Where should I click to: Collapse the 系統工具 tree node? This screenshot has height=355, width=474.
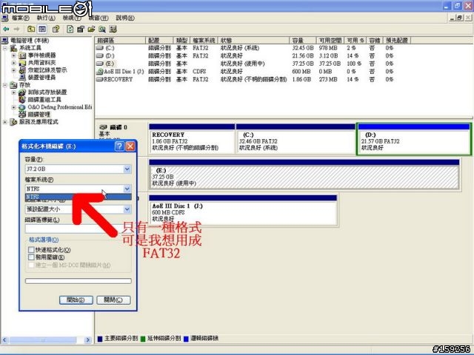coord(5,48)
